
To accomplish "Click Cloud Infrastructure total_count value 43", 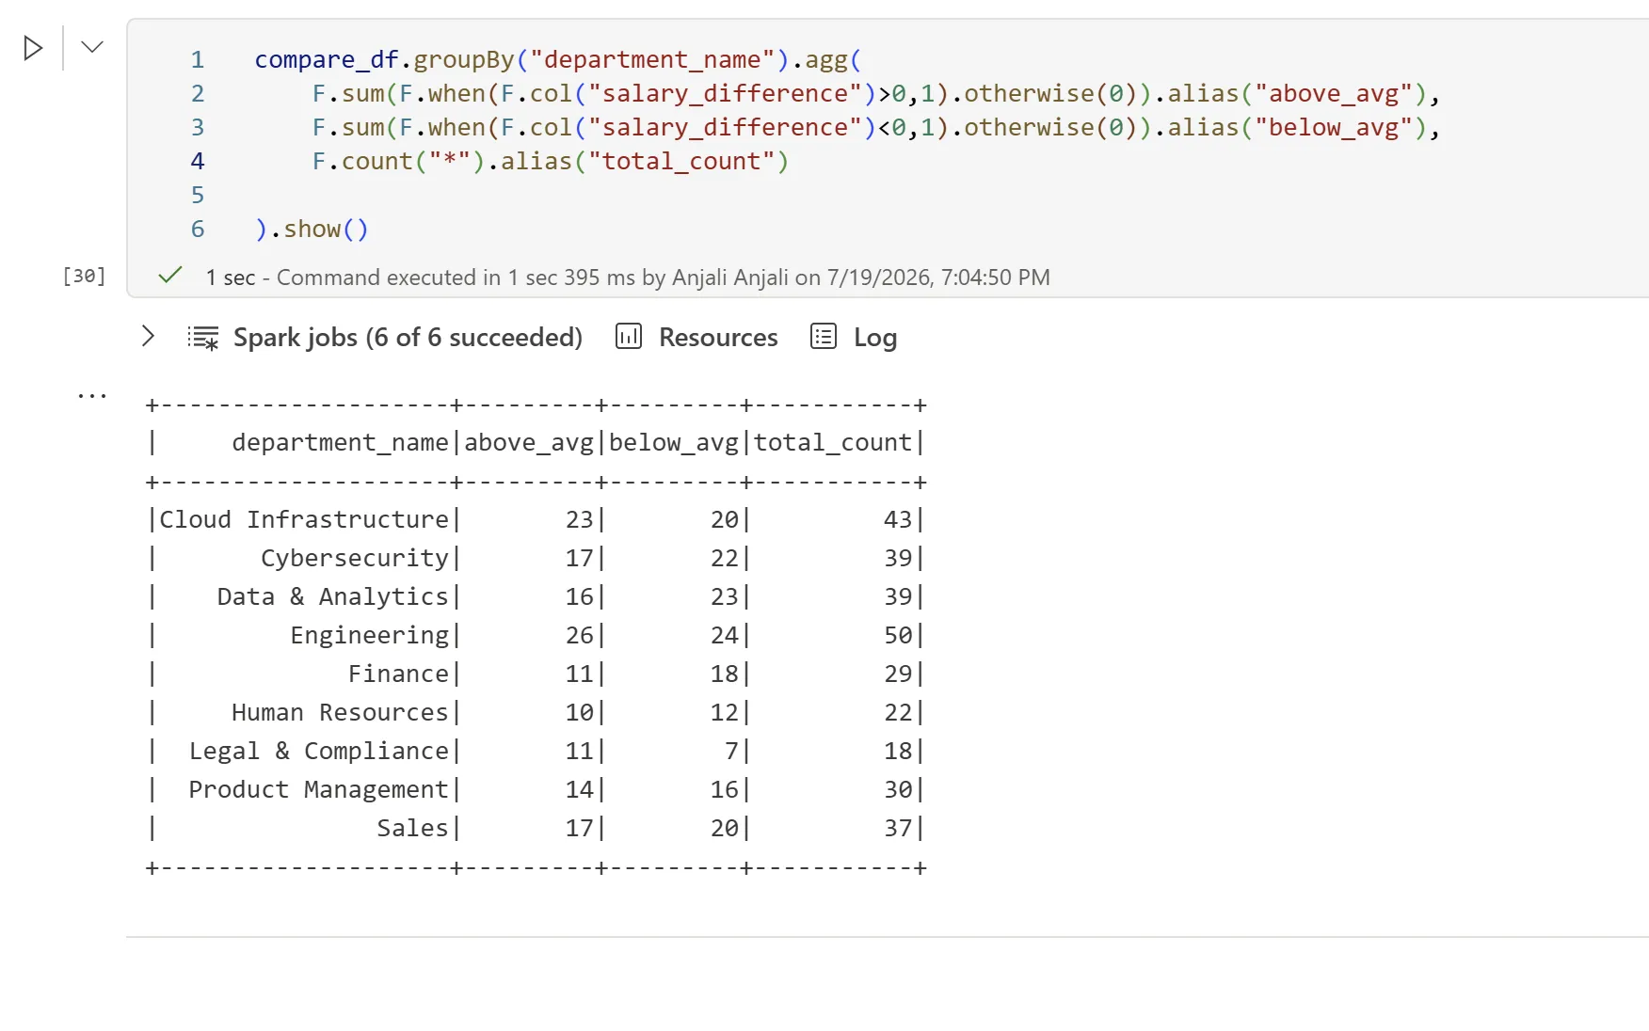I will 898,519.
